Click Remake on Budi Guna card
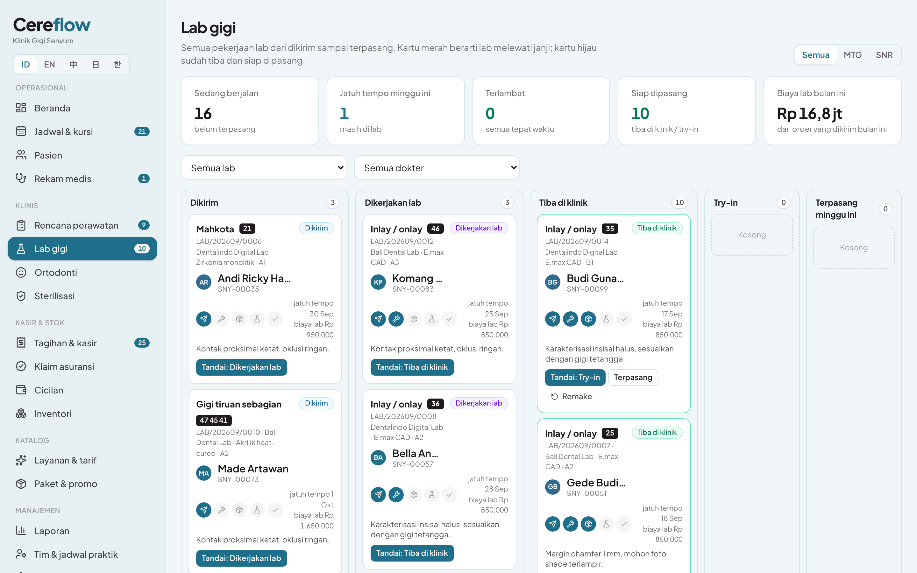This screenshot has height=573, width=917. (571, 396)
